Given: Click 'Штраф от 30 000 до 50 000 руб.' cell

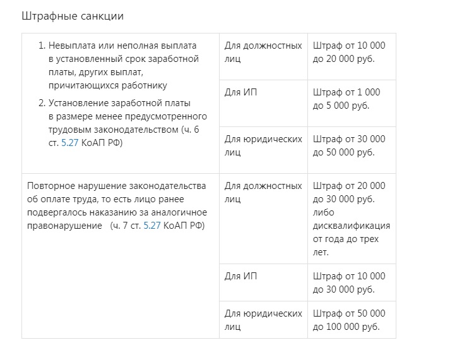Looking at the screenshot, I should [352, 150].
